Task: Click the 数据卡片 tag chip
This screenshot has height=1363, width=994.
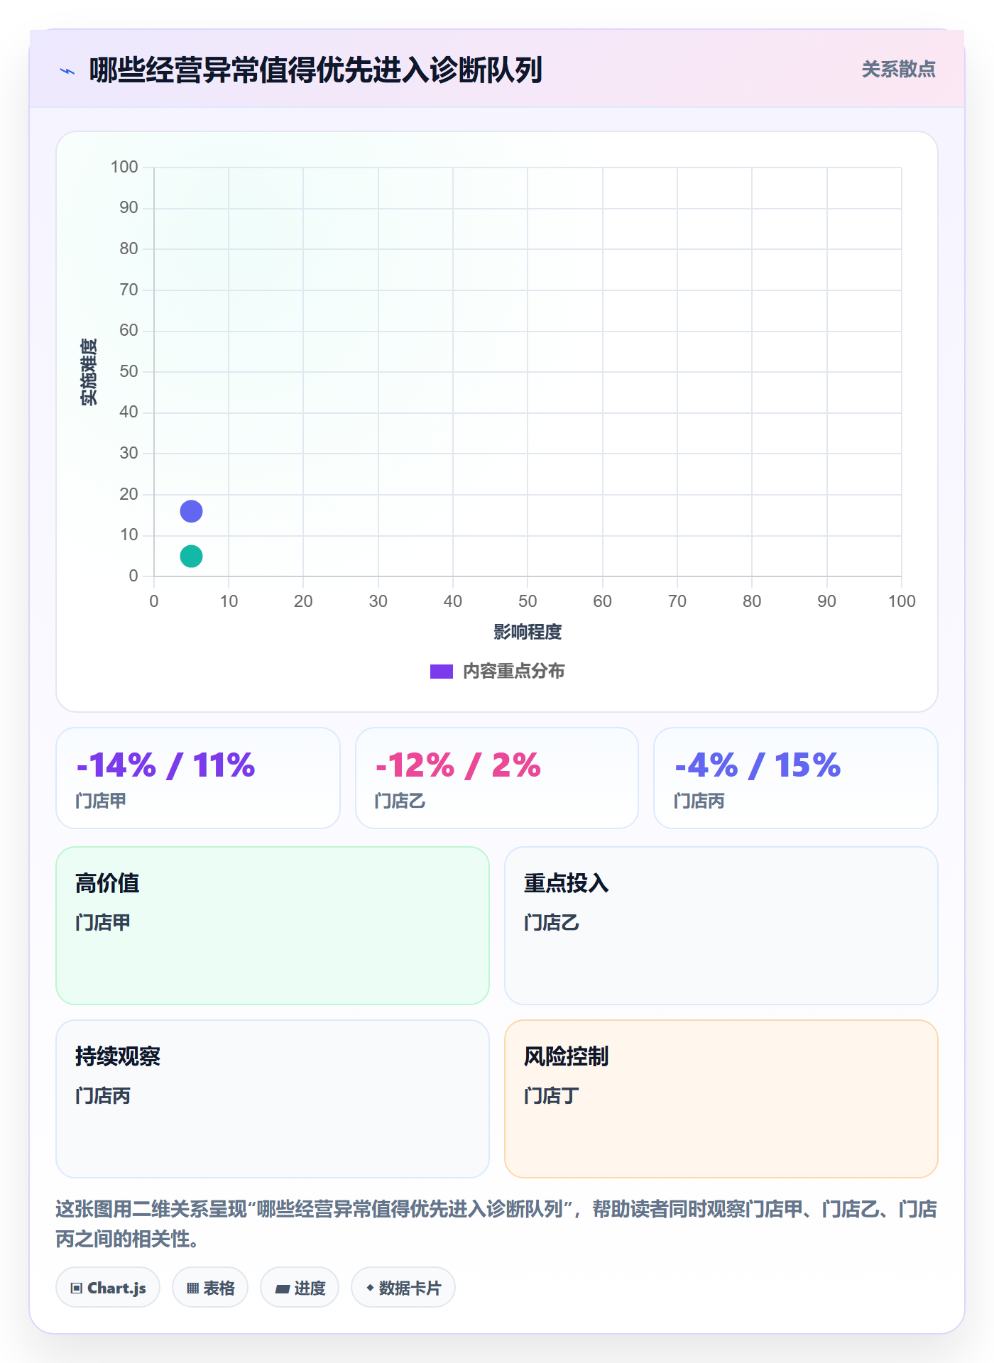Action: 403,1287
